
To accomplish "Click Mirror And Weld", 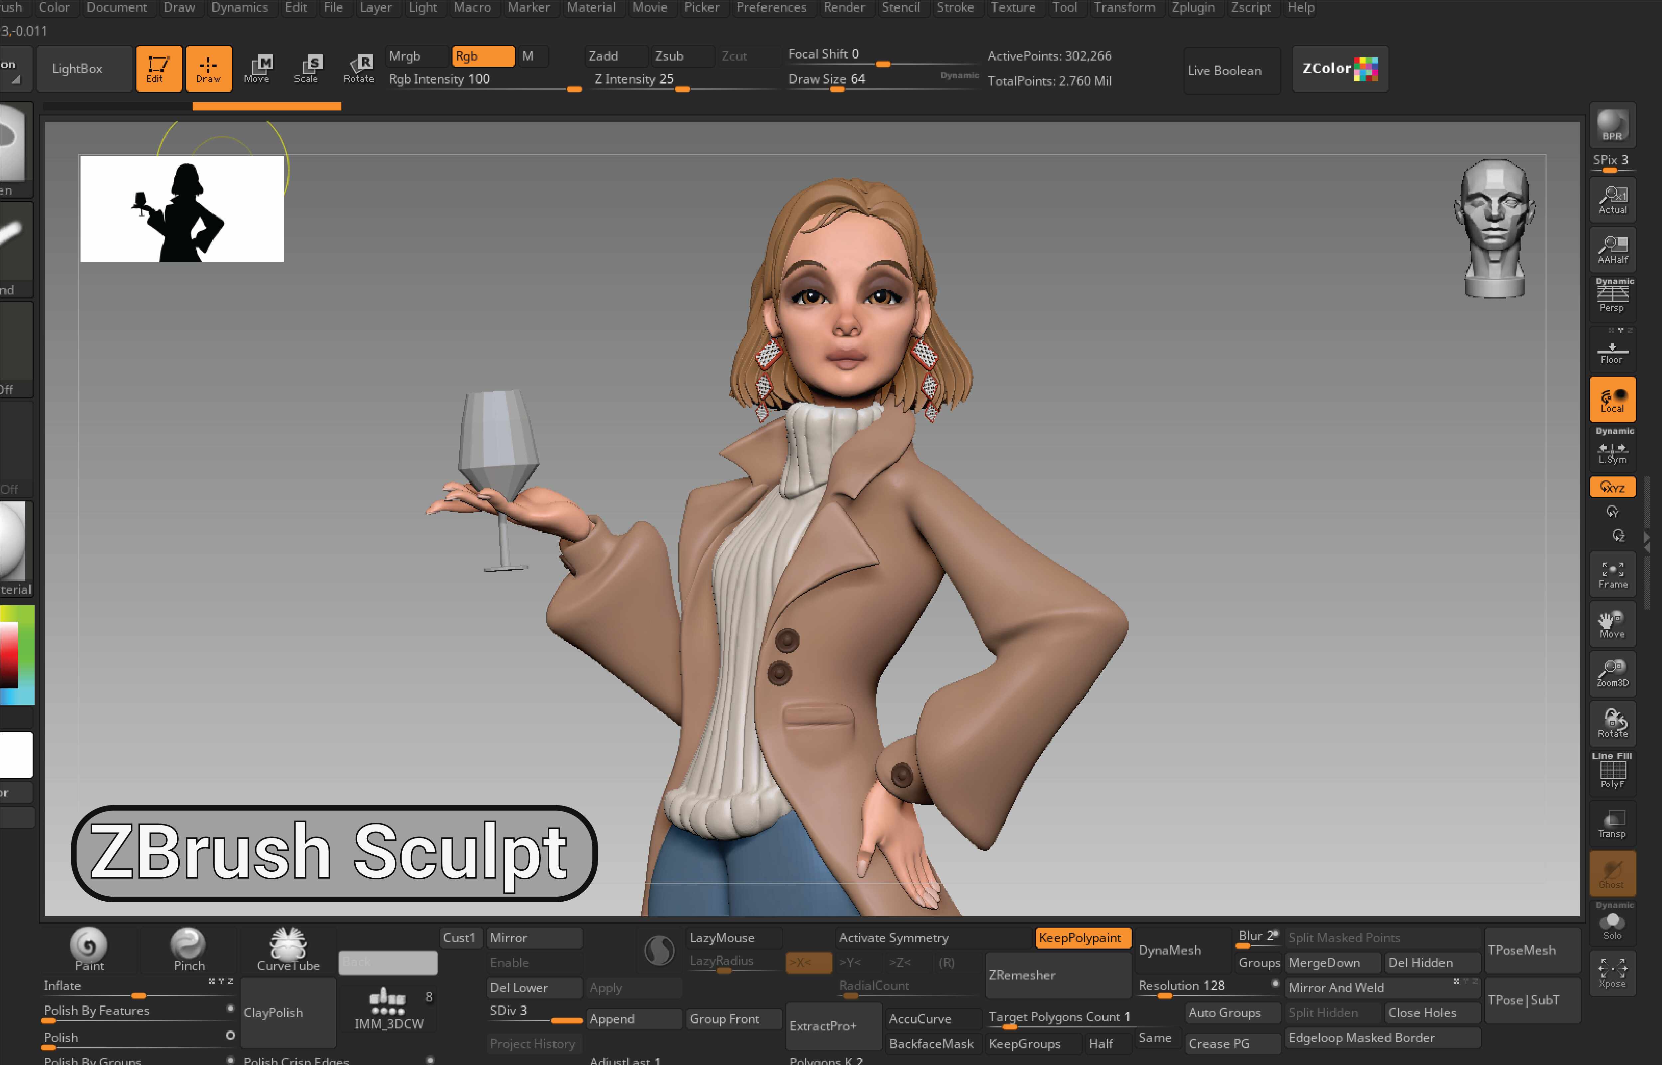I will [1383, 987].
